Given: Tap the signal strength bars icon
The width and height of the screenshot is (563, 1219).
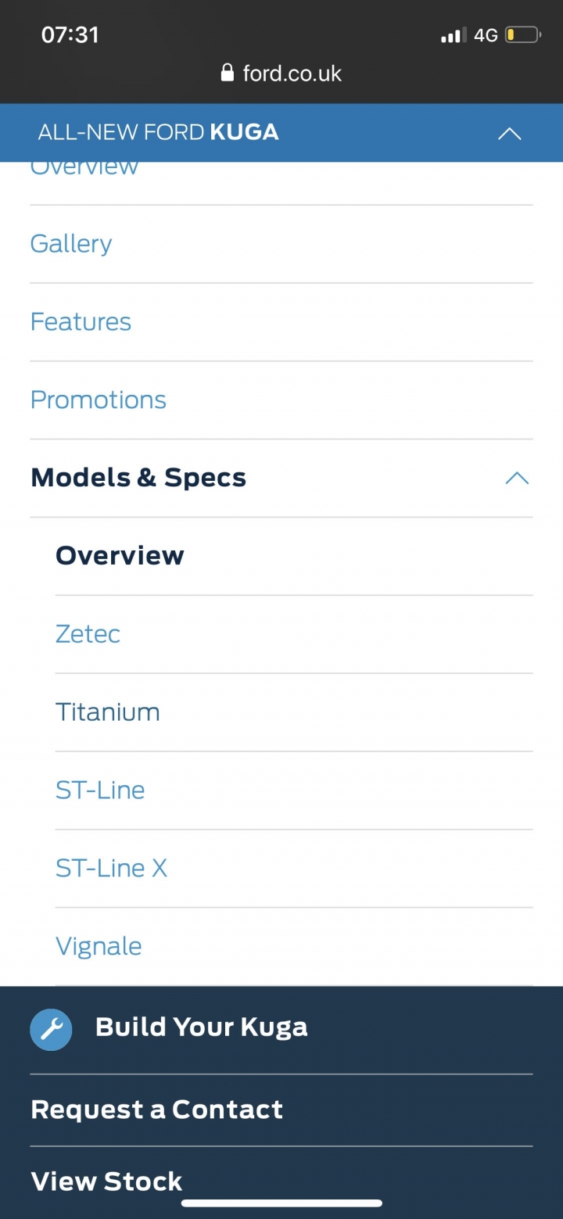Looking at the screenshot, I should coord(454,35).
